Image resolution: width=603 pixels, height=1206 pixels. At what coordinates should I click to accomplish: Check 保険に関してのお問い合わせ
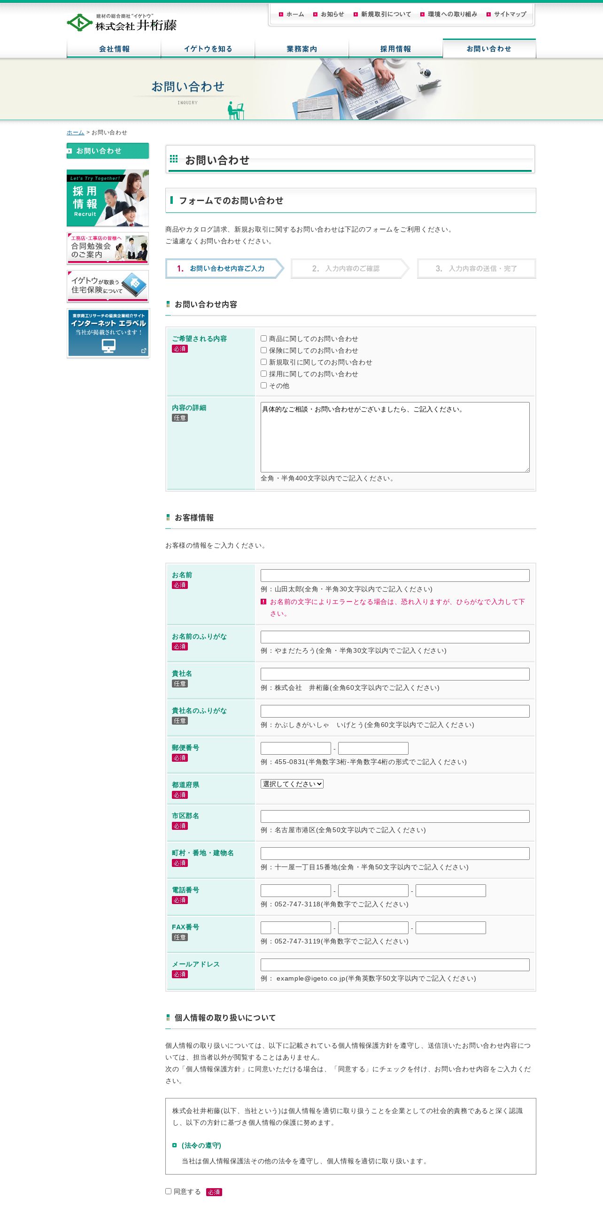tap(263, 350)
